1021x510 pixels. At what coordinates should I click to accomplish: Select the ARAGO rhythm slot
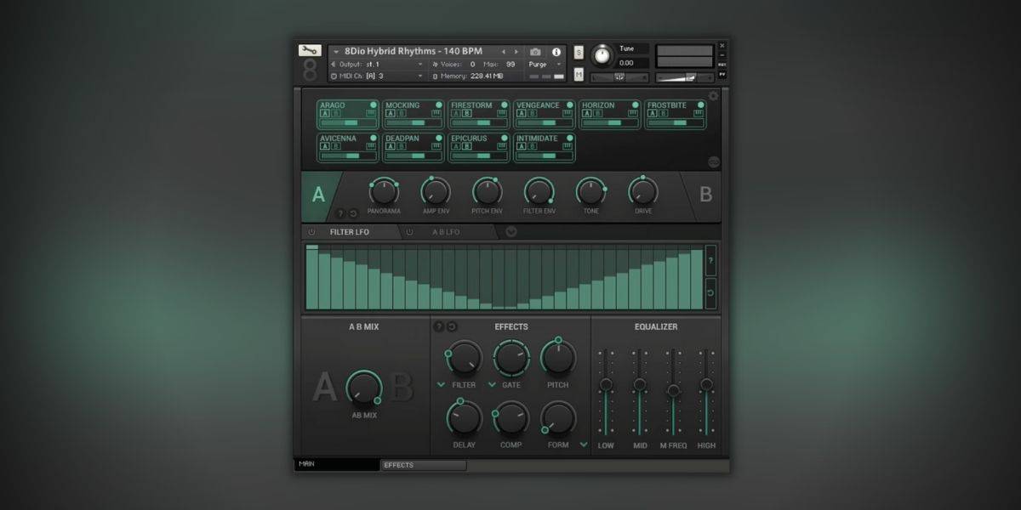(348, 114)
